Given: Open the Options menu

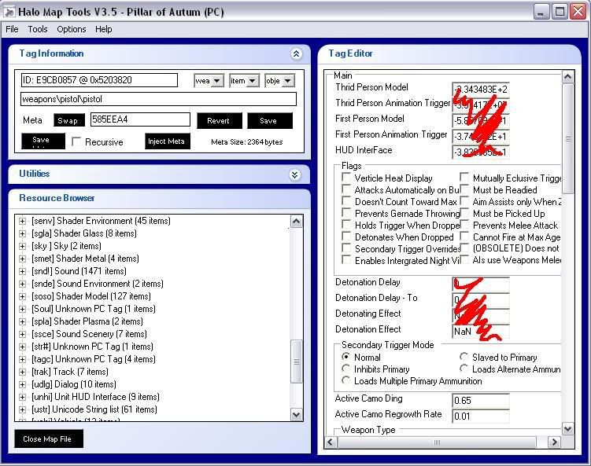Looking at the screenshot, I should pyautogui.click(x=72, y=29).
